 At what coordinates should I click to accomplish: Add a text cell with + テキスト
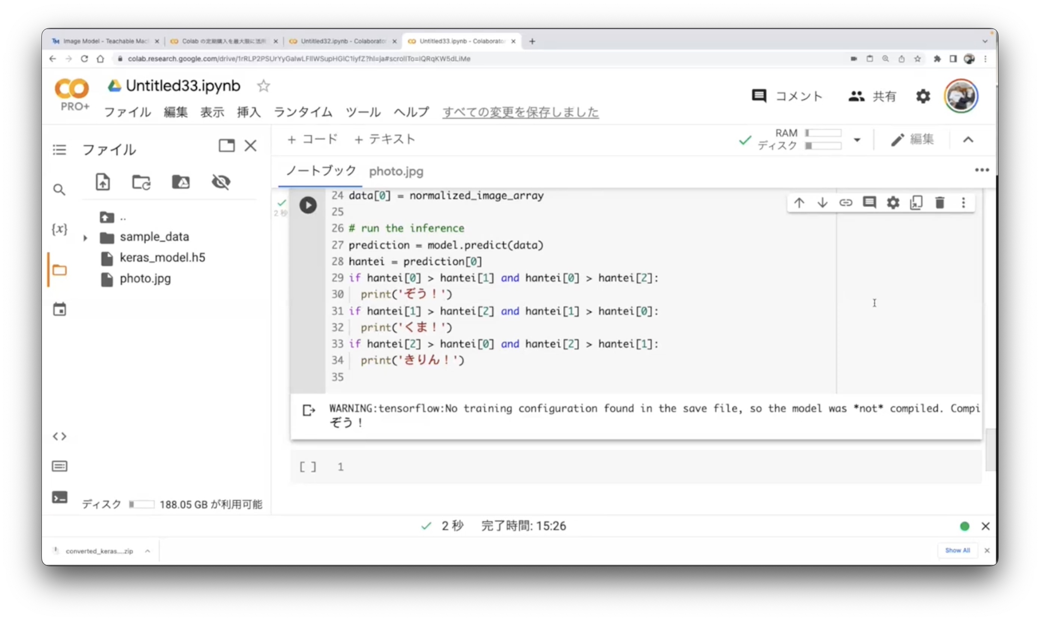[384, 139]
